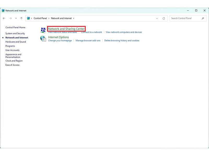Open Ease of Access category
This screenshot has width=209, height=156.
click(x=12, y=65)
